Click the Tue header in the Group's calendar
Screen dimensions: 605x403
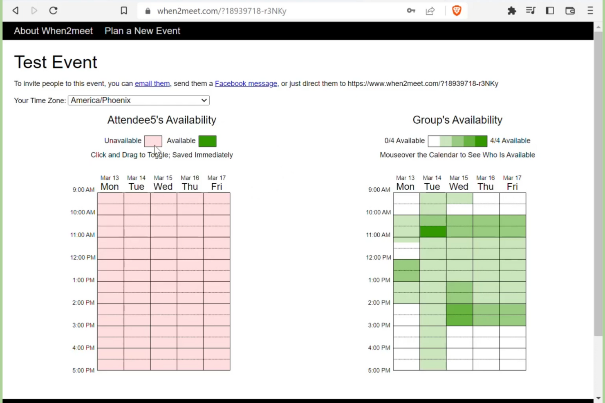[432, 187]
